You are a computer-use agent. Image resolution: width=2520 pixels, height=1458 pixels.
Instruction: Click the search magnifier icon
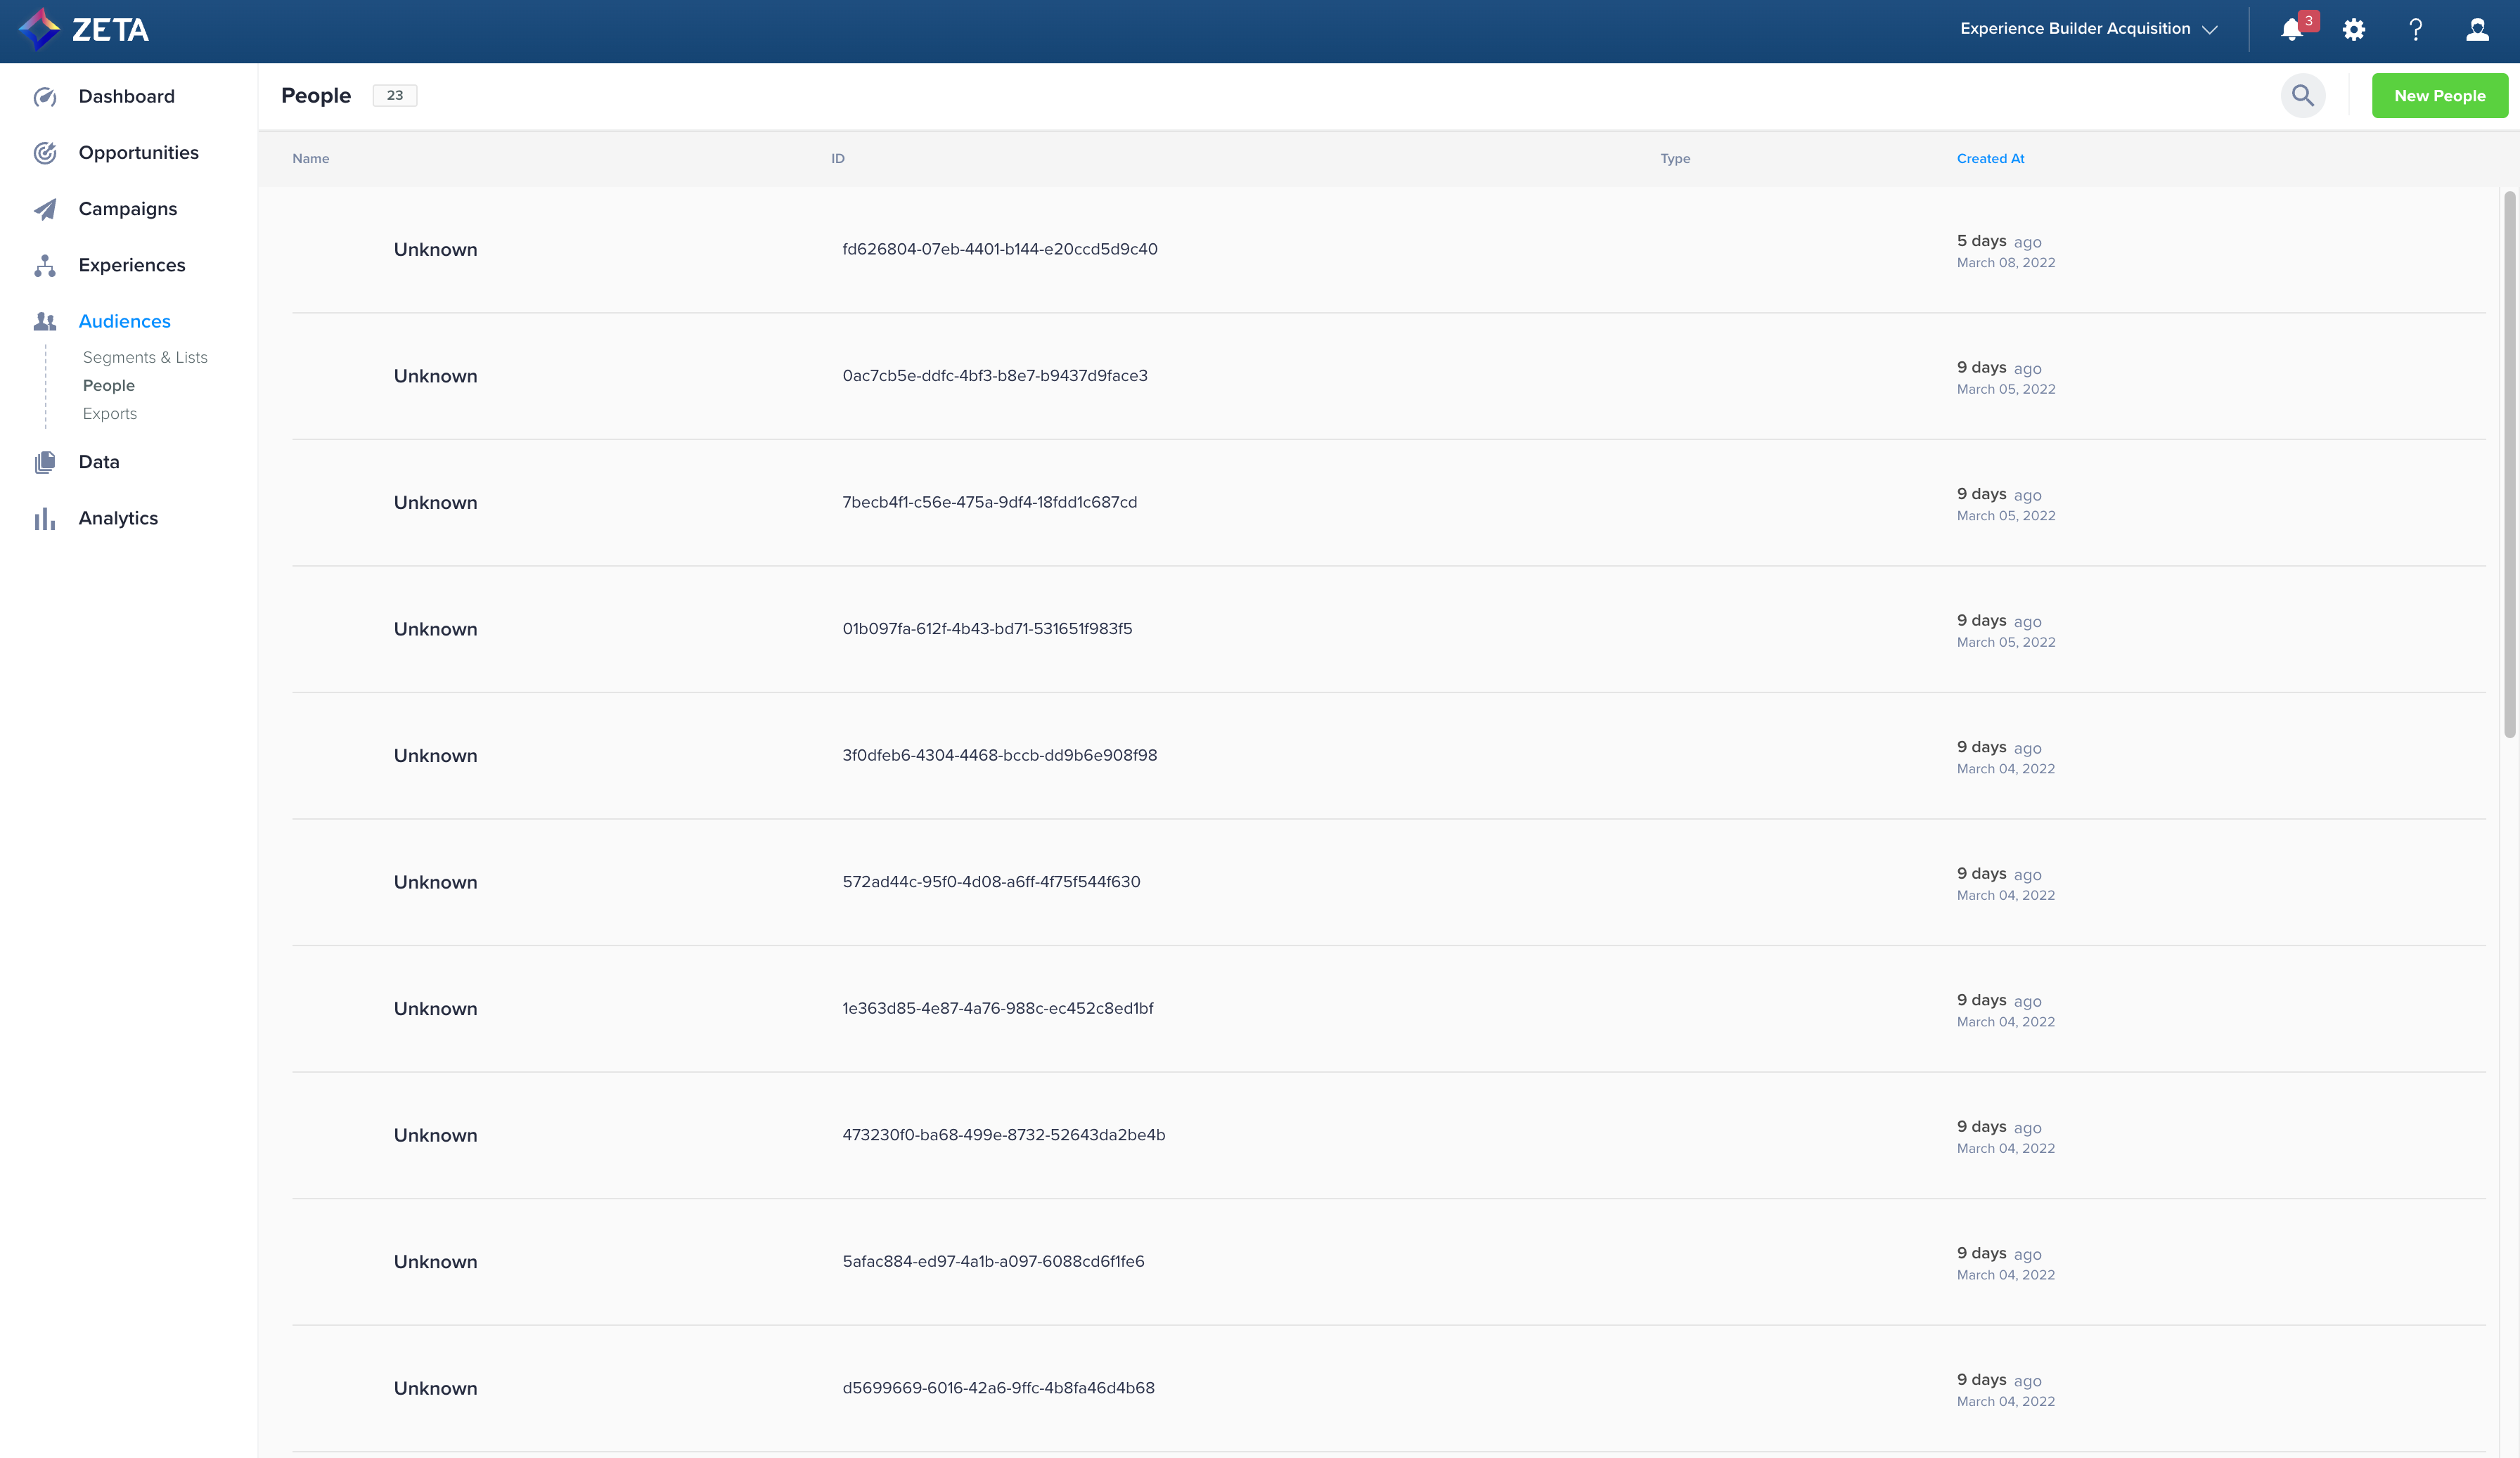pyautogui.click(x=2302, y=96)
